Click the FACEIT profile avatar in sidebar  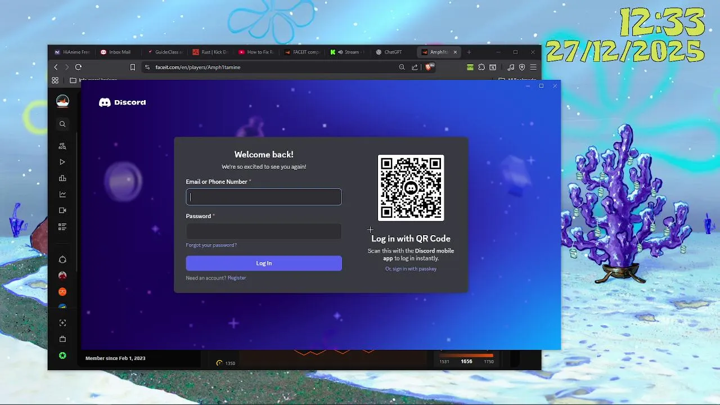click(62, 101)
